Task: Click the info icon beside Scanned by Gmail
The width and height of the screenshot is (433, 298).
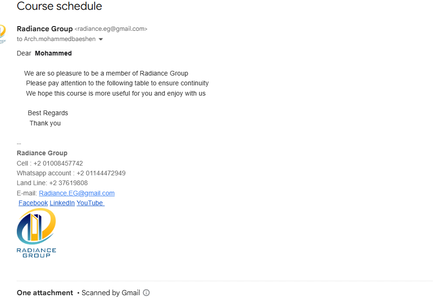Action: pos(147,293)
